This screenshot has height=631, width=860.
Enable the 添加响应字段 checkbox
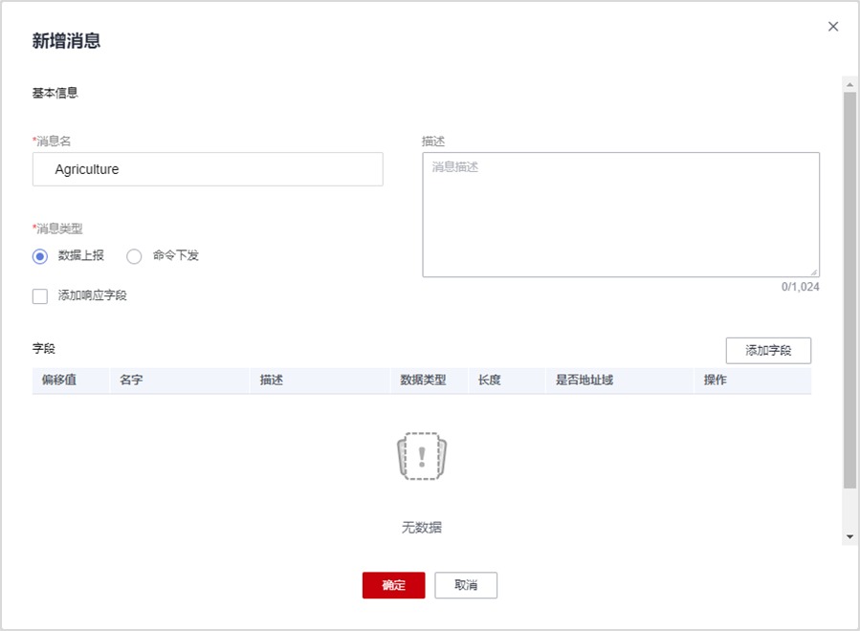(x=40, y=296)
